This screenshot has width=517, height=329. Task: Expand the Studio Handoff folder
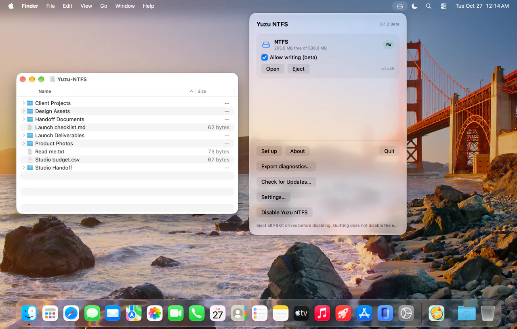24,168
